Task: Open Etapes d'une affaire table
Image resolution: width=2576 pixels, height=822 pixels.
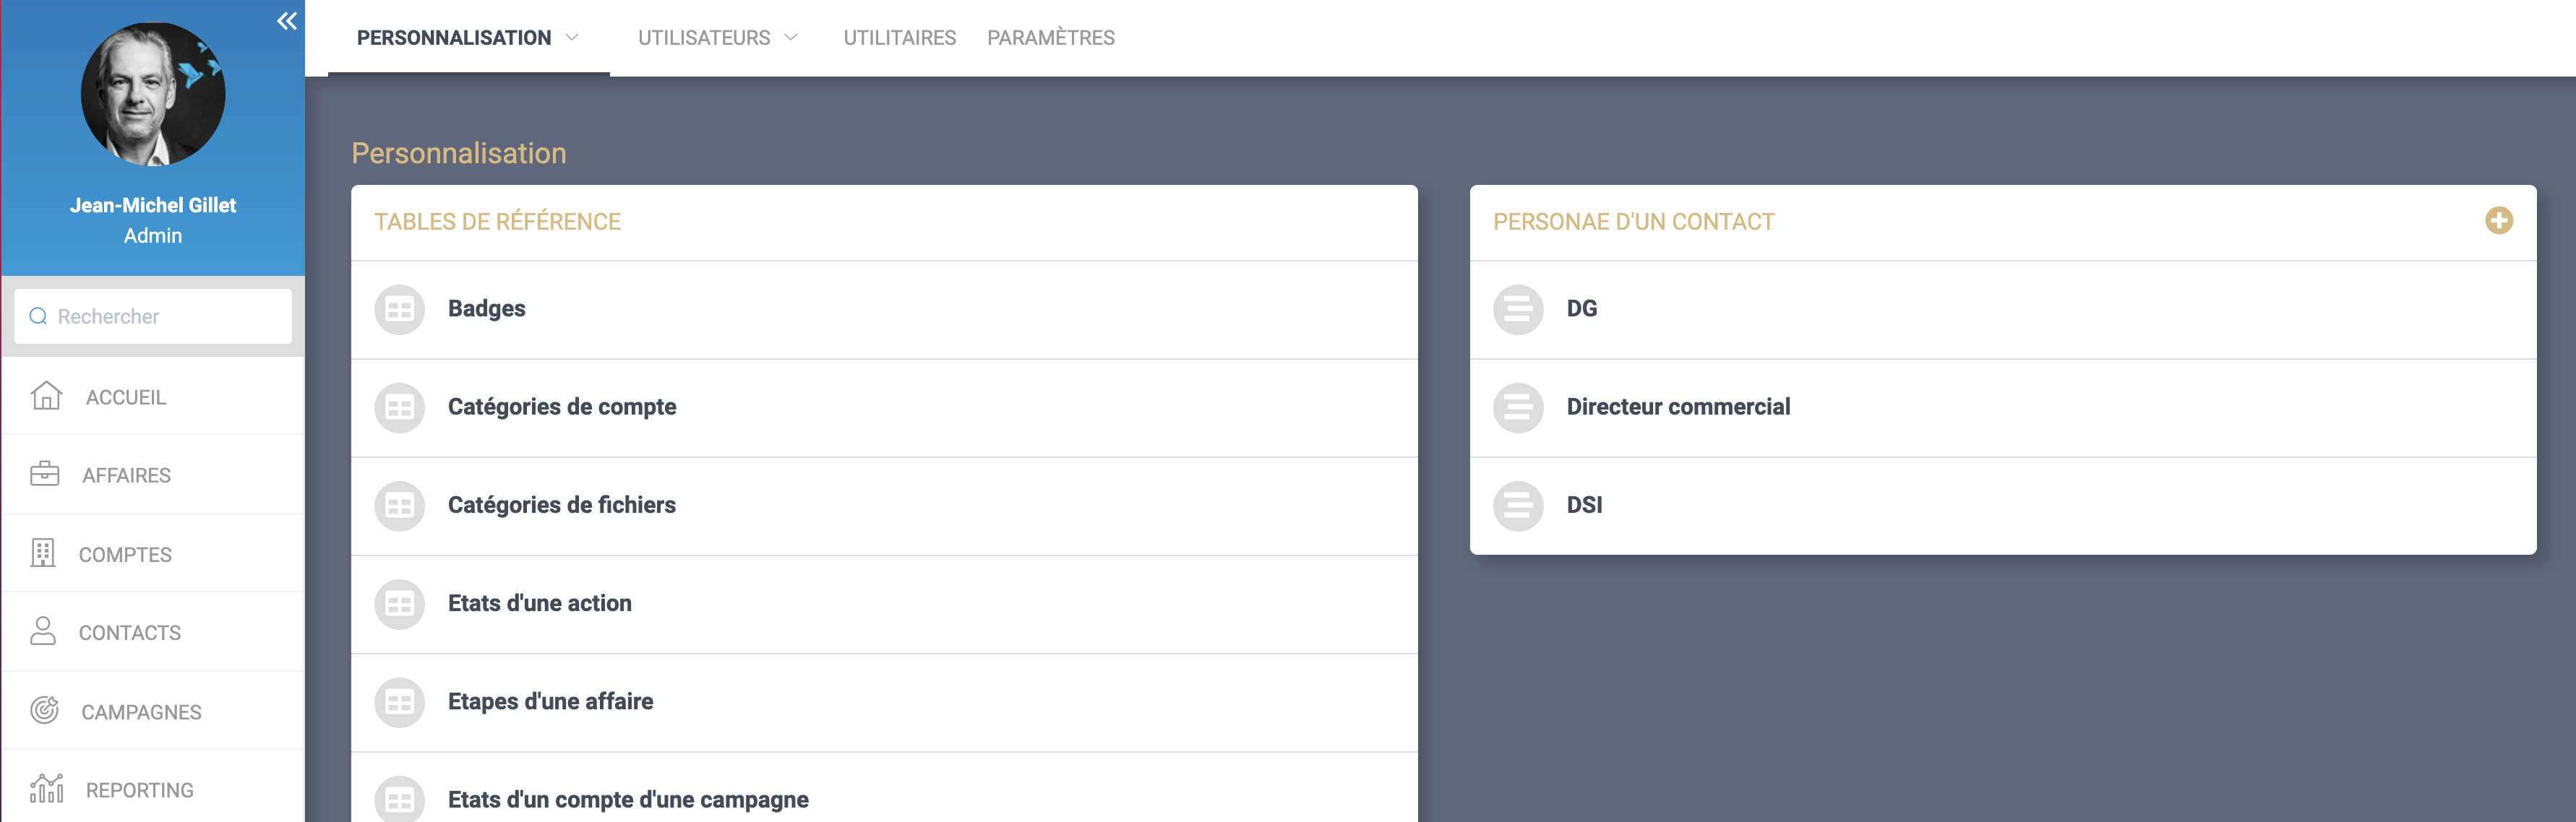Action: tap(550, 702)
